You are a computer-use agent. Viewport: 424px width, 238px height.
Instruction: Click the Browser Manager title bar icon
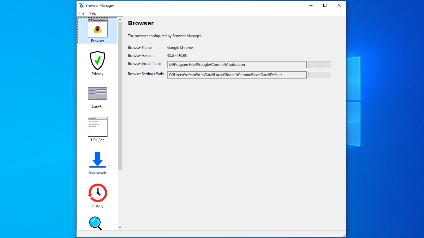81,5
